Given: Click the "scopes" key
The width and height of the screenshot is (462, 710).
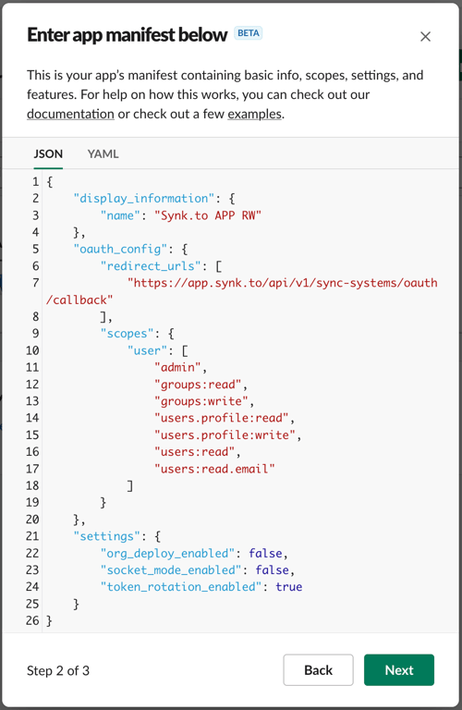Looking at the screenshot, I should [128, 334].
